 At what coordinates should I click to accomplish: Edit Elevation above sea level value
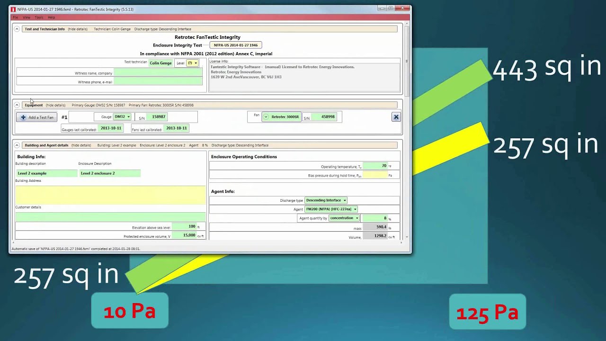click(x=184, y=226)
